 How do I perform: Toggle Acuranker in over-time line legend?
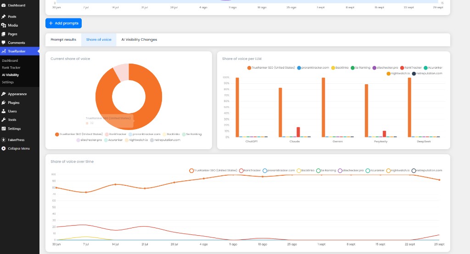coord(375,171)
